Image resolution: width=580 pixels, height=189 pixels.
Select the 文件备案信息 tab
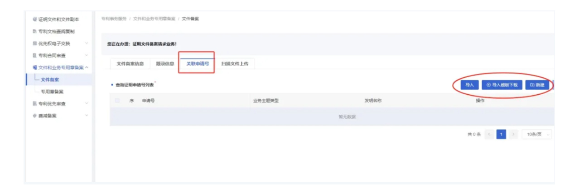click(130, 64)
